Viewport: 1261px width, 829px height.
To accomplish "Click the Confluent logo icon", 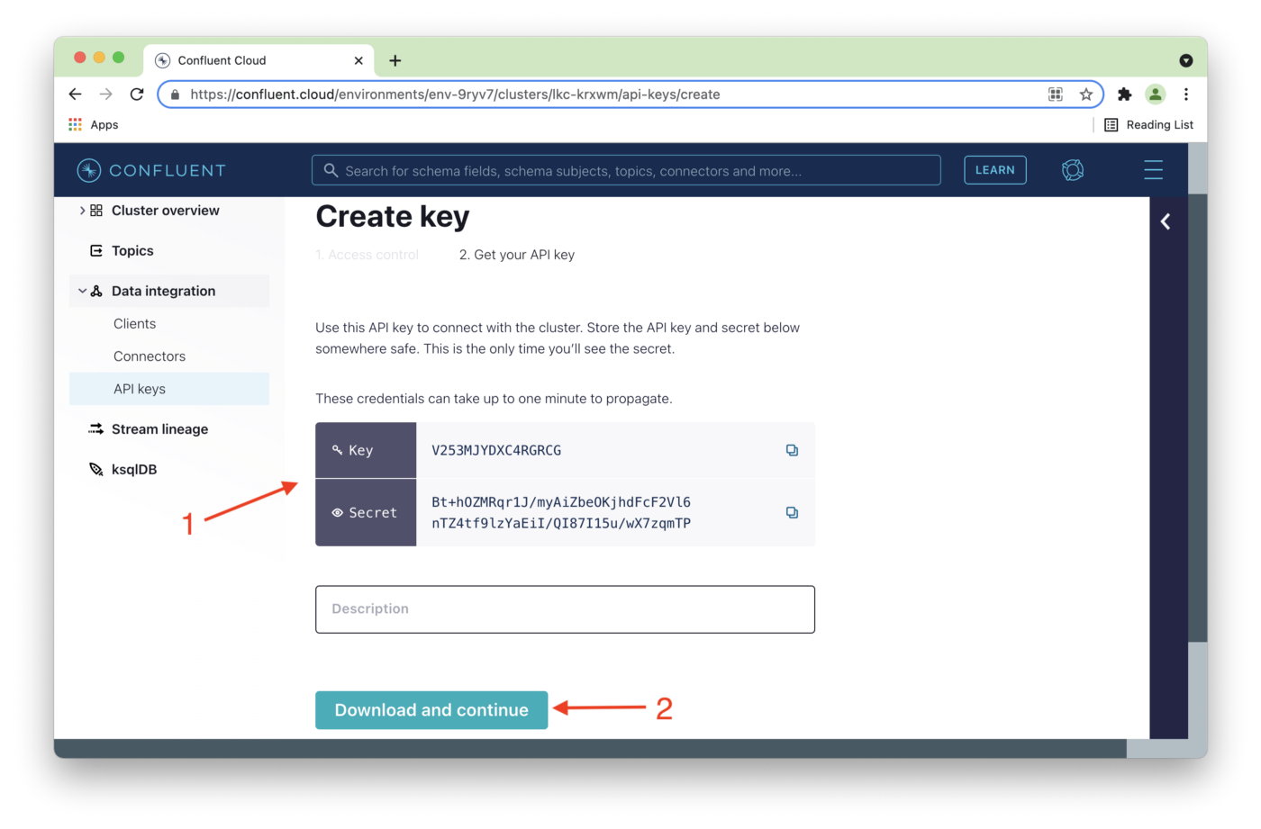I will point(88,170).
